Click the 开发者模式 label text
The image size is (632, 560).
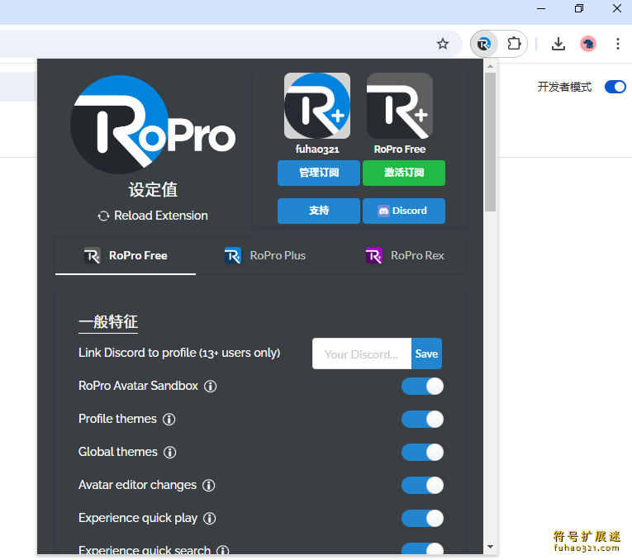[x=564, y=87]
